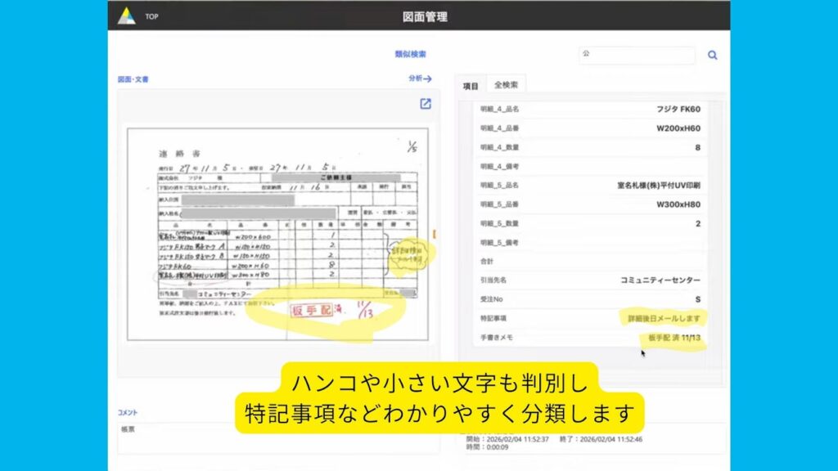This screenshot has height=471, width=838.
Task: Go to TOP in the header
Action: [152, 16]
